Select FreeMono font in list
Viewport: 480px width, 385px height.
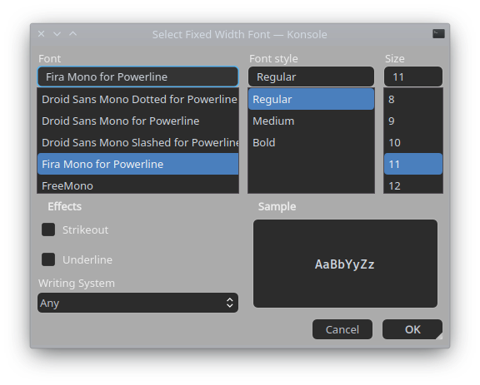(x=137, y=185)
